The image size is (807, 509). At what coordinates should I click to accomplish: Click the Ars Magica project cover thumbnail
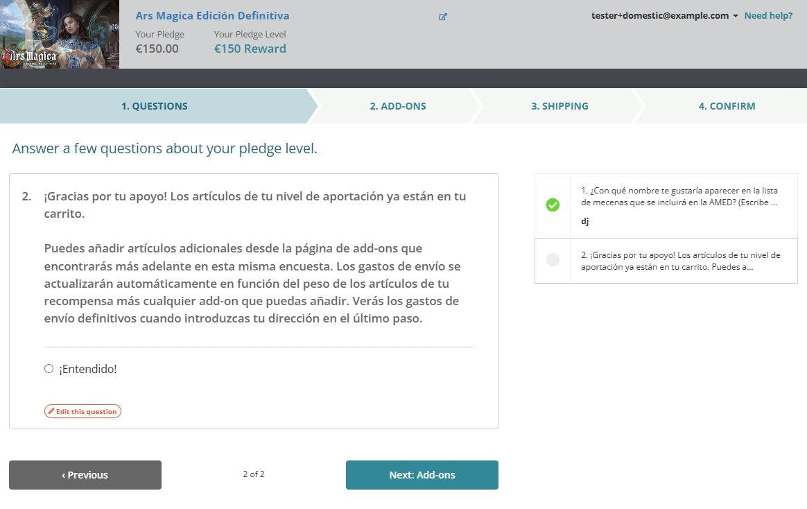[60, 35]
